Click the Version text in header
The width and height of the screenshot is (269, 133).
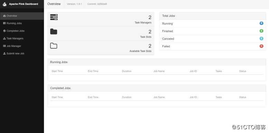(75, 4)
